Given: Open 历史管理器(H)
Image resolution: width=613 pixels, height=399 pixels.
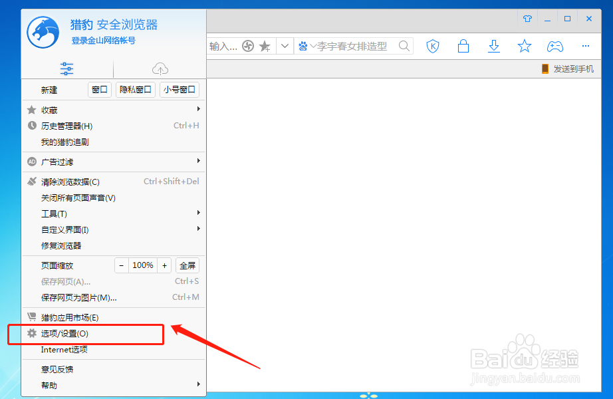Looking at the screenshot, I should point(114,126).
